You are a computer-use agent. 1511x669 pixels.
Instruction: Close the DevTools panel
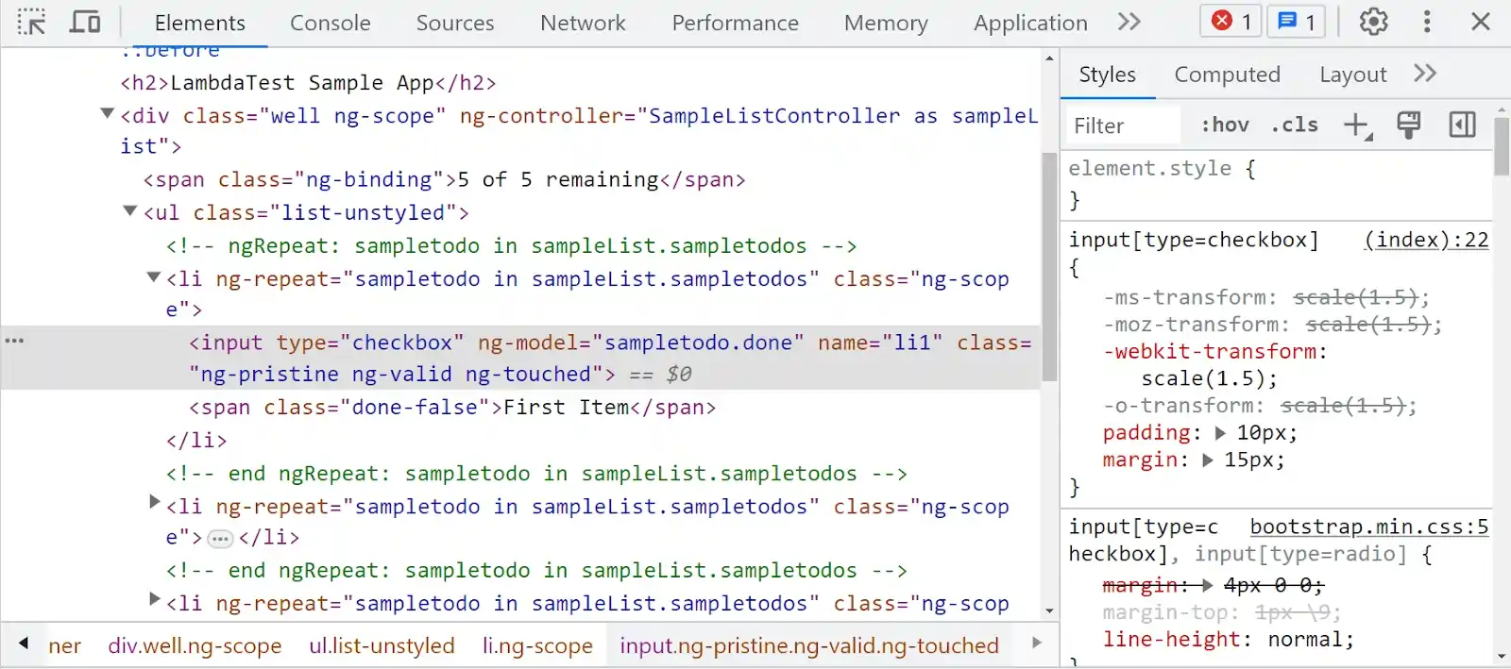coord(1481,22)
